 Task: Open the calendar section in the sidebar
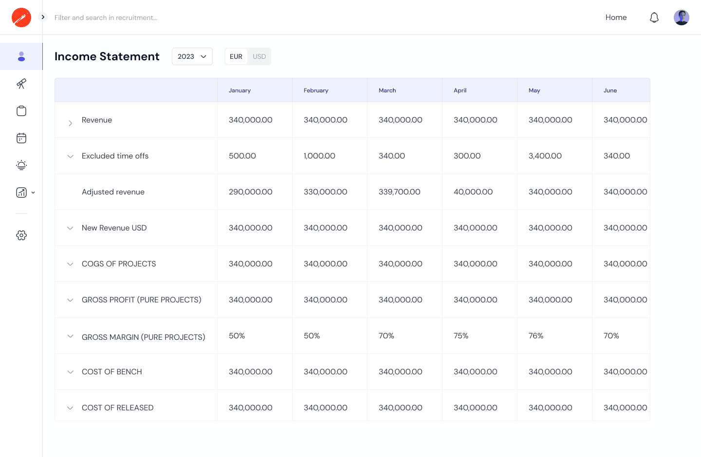click(x=21, y=138)
